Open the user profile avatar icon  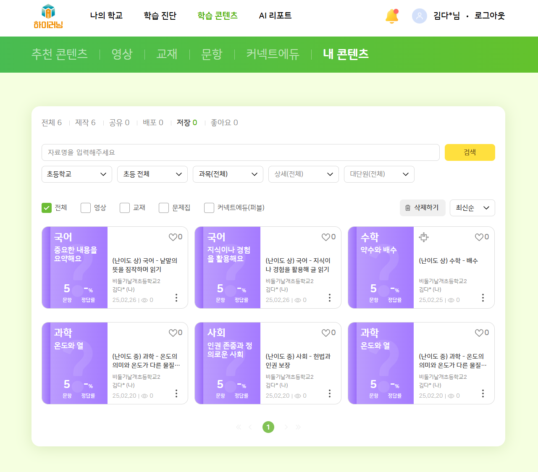(x=419, y=16)
